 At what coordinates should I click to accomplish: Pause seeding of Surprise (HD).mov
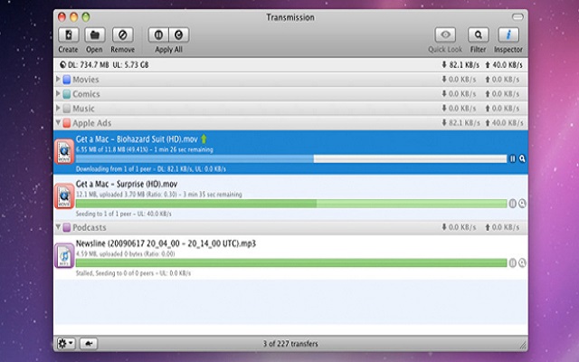(x=512, y=204)
